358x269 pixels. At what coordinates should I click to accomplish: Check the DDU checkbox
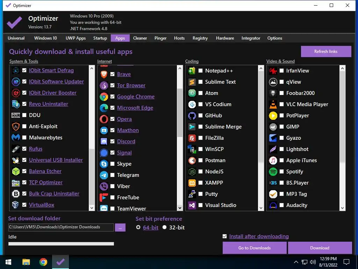(24, 115)
